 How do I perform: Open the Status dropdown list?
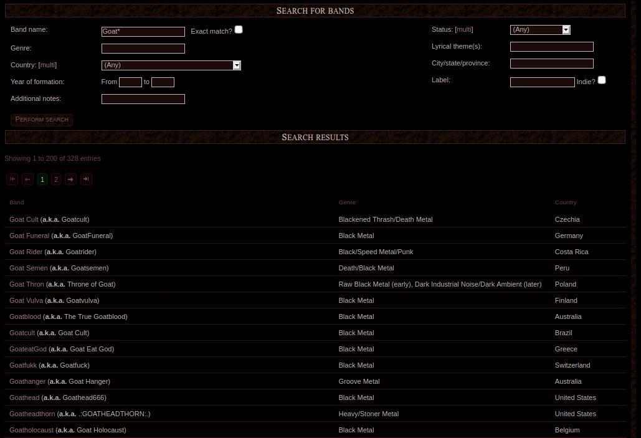540,29
